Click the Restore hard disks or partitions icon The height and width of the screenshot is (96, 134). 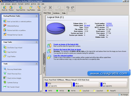(x=5, y=30)
